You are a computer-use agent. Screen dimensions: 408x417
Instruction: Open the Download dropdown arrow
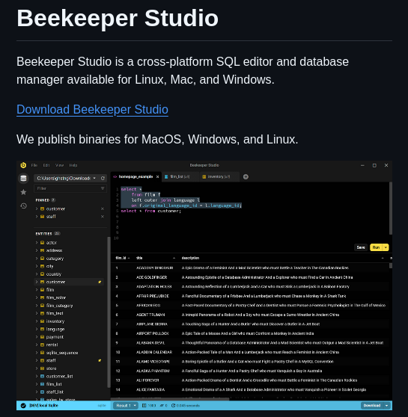pyautogui.click(x=387, y=405)
